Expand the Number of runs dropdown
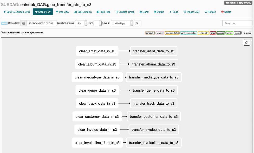The height and width of the screenshot is (153, 254). click(81, 23)
